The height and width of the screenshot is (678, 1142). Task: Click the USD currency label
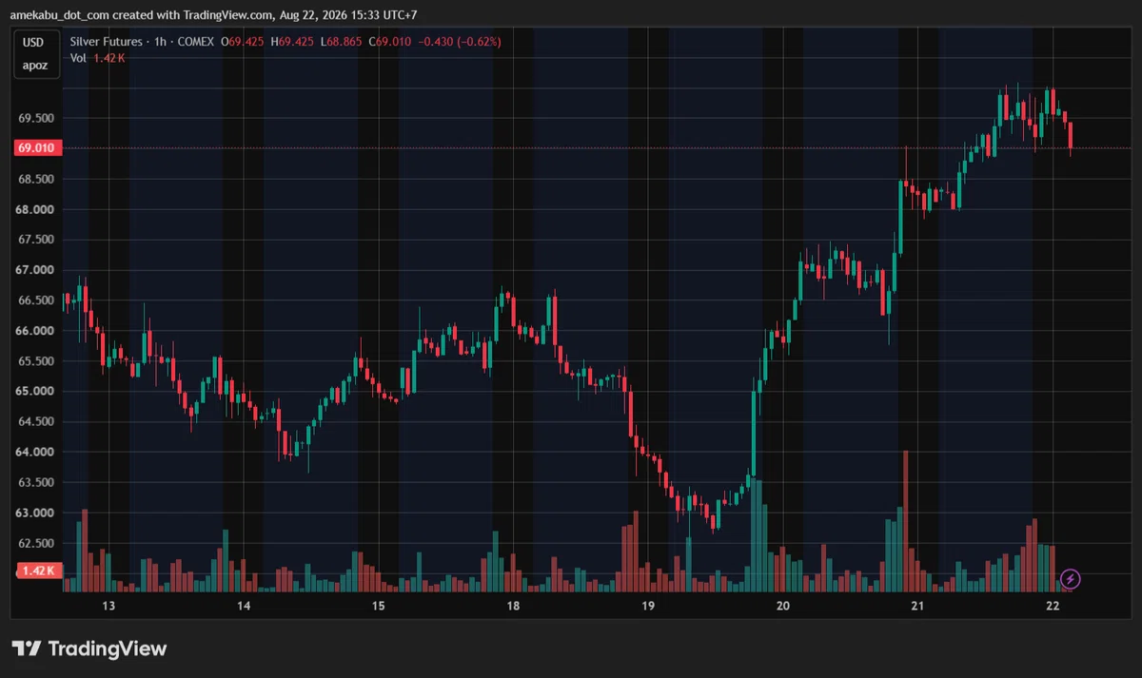click(33, 43)
